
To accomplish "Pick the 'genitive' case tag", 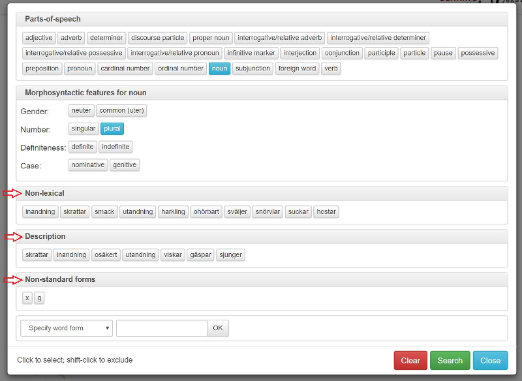I will tap(125, 165).
